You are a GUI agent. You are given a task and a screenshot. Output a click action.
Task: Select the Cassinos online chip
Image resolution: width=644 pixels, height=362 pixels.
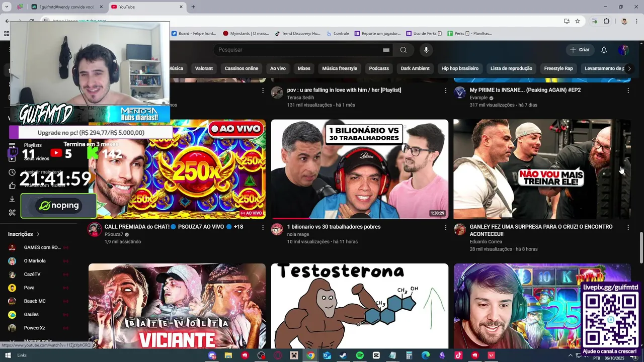(242, 68)
